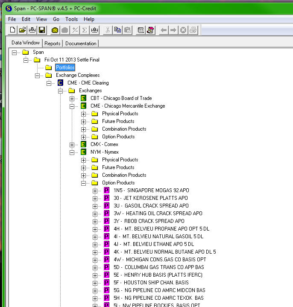
Task: Click the Stop X circle icon
Action: [x=183, y=30]
